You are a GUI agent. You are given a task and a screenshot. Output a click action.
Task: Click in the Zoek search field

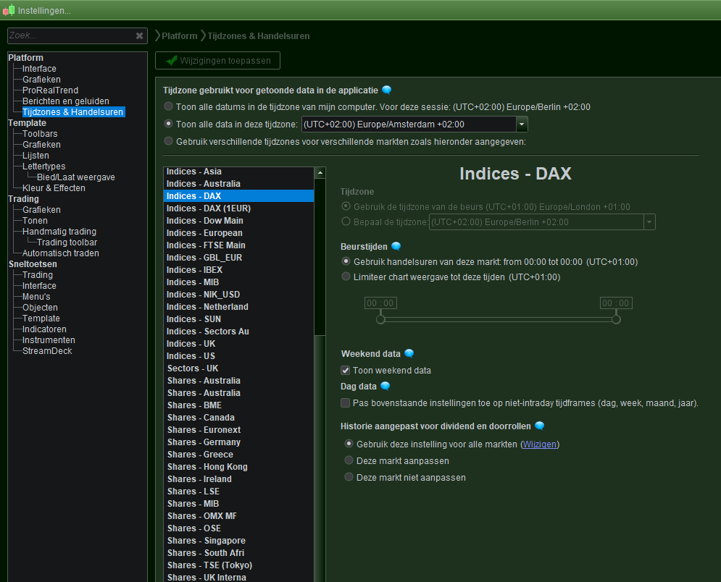[69, 35]
